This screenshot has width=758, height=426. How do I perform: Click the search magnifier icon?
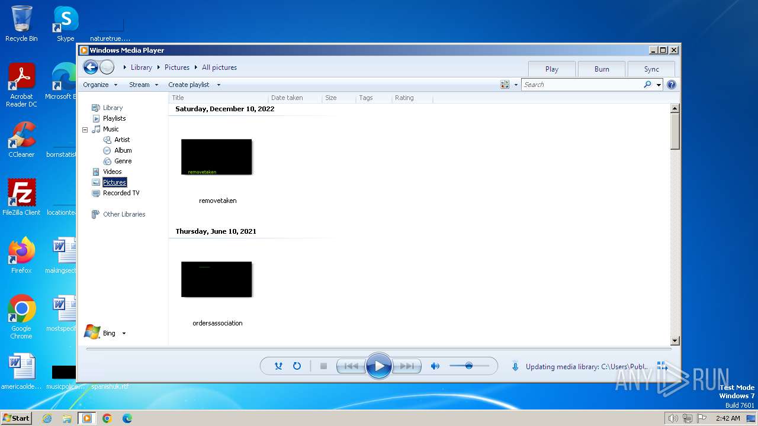(647, 85)
